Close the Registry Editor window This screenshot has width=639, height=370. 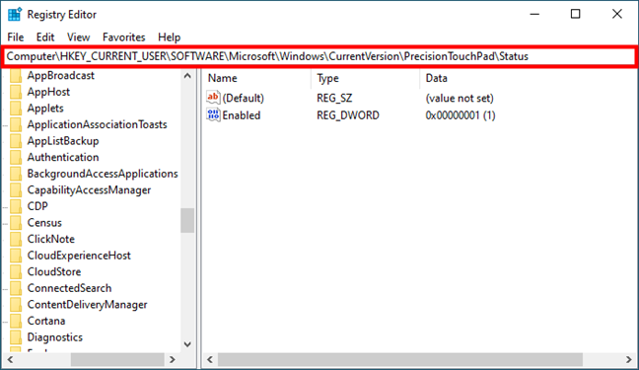pos(617,14)
